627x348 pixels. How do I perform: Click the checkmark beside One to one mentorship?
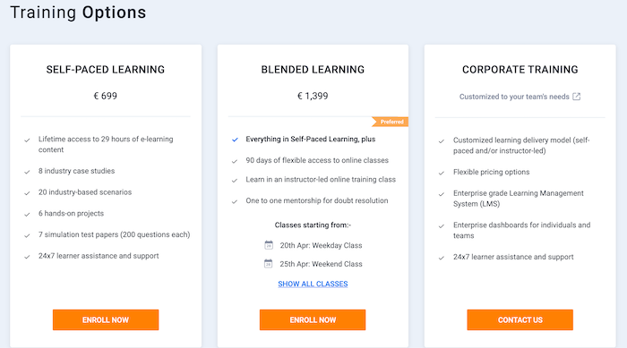pos(235,201)
